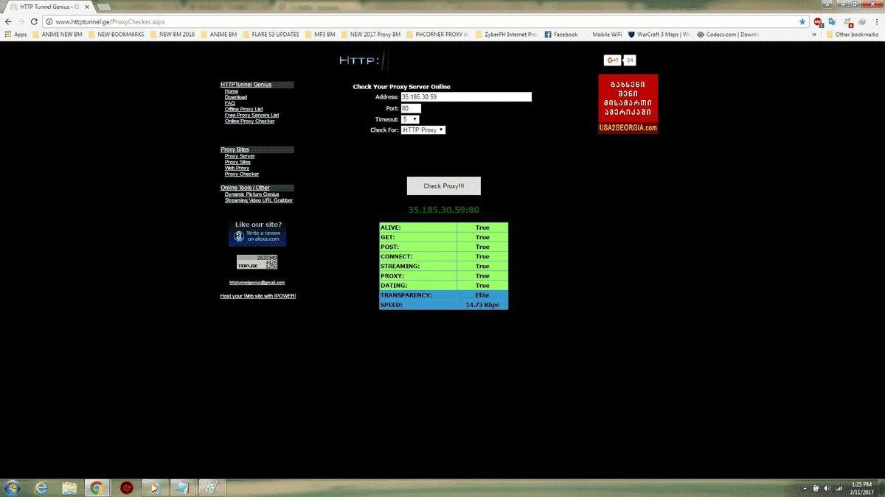The image size is (885, 497).
Task: Click the USA2GEORGIA.com banner ad
Action: click(x=628, y=104)
